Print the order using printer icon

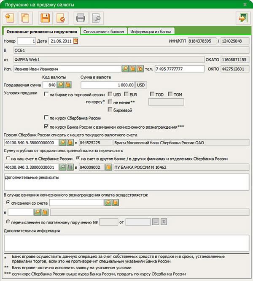tap(81, 18)
